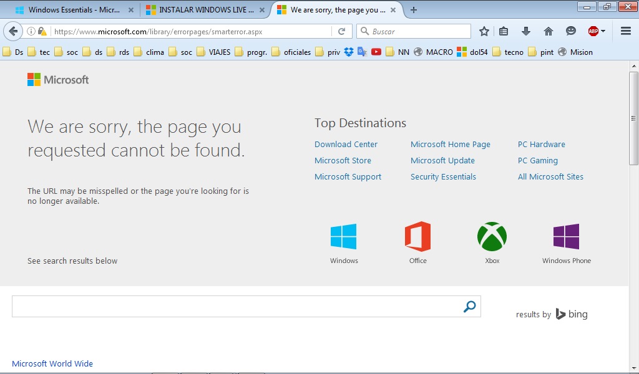Screen dimensions: 639x374
Task: Follow the Microsoft Support link
Action: point(348,176)
